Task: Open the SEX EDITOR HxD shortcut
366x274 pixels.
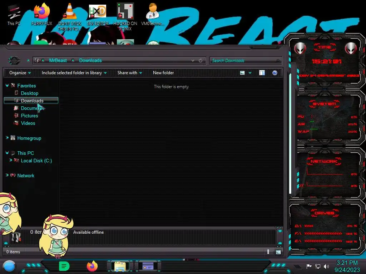Action: tap(98, 14)
